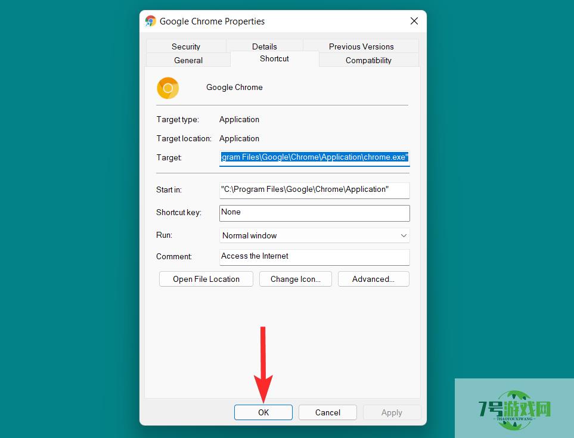574x438 pixels.
Task: Switch to the Security tab
Action: coord(186,46)
